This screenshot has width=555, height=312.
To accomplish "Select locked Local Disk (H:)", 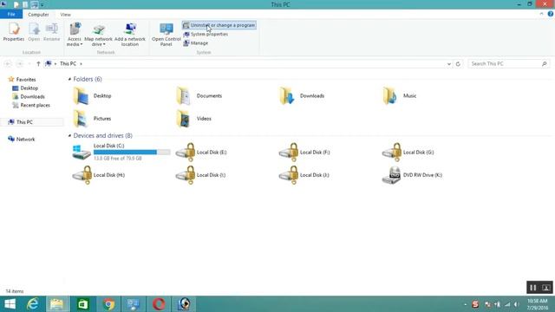I will 98,175.
